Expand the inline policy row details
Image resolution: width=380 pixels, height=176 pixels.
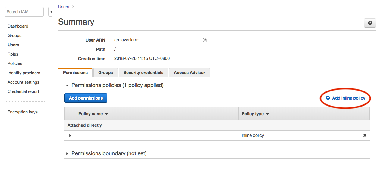tap(70, 136)
